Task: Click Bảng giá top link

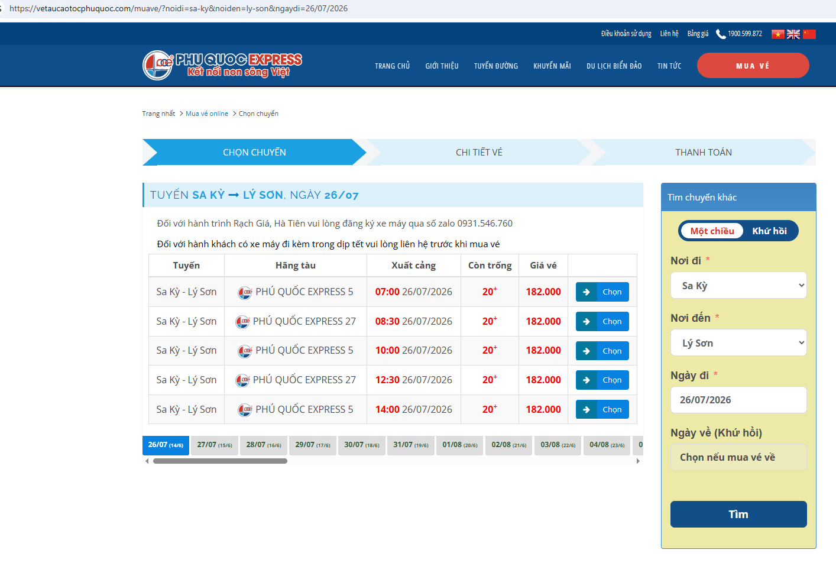Action: click(698, 34)
